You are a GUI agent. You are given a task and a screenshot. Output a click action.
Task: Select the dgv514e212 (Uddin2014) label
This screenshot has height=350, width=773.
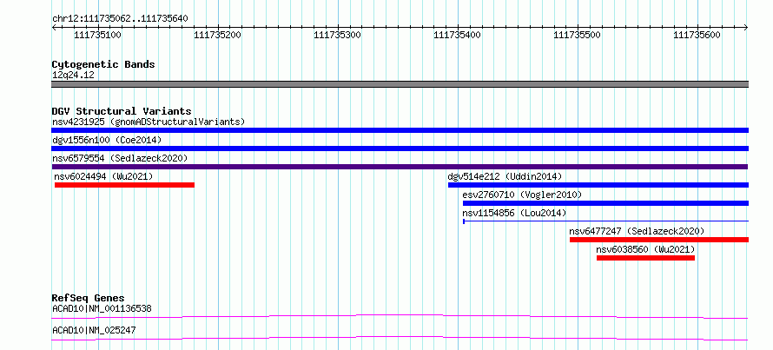[x=505, y=176]
